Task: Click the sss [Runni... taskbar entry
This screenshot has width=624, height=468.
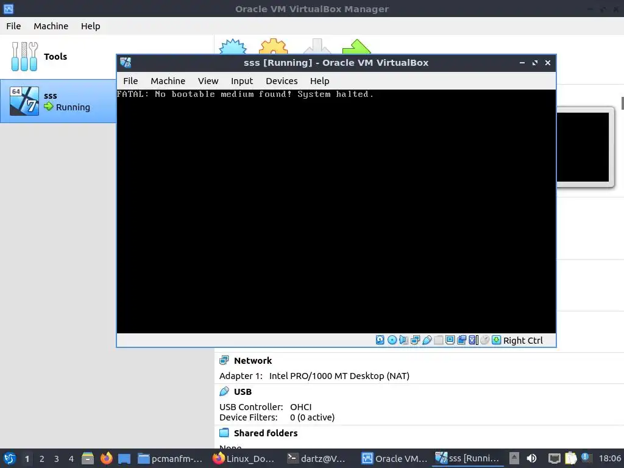Action: (467, 458)
